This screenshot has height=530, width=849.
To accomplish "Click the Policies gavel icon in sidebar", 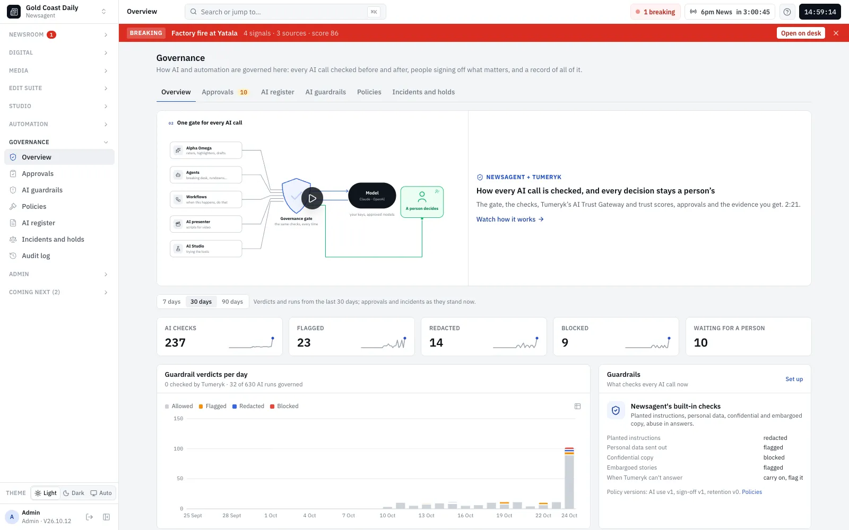I will pos(13,207).
